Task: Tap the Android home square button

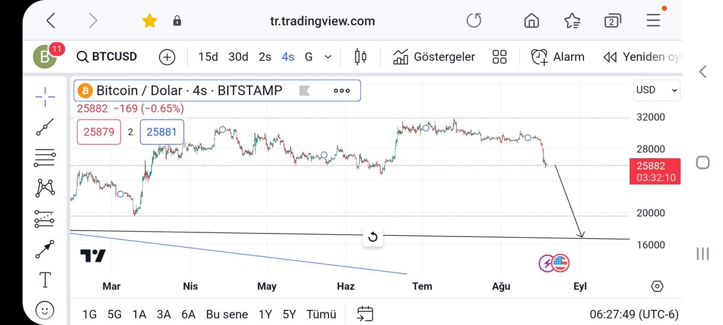Action: tap(703, 162)
